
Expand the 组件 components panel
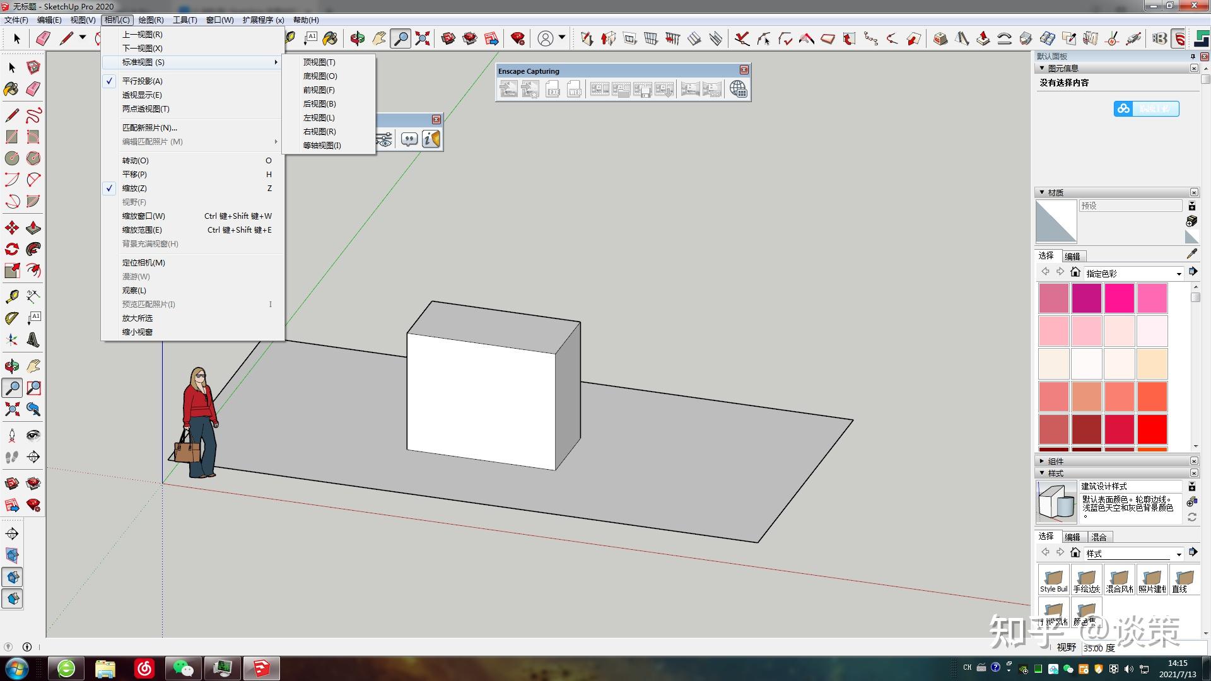(1042, 461)
